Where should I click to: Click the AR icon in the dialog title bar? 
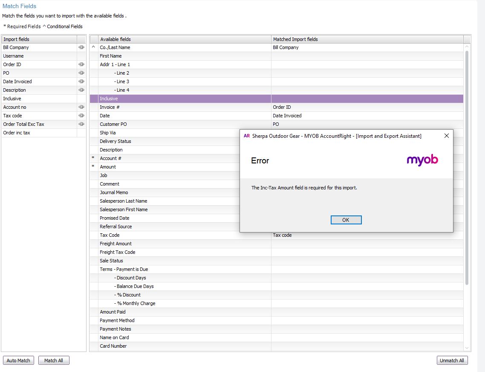[246, 136]
